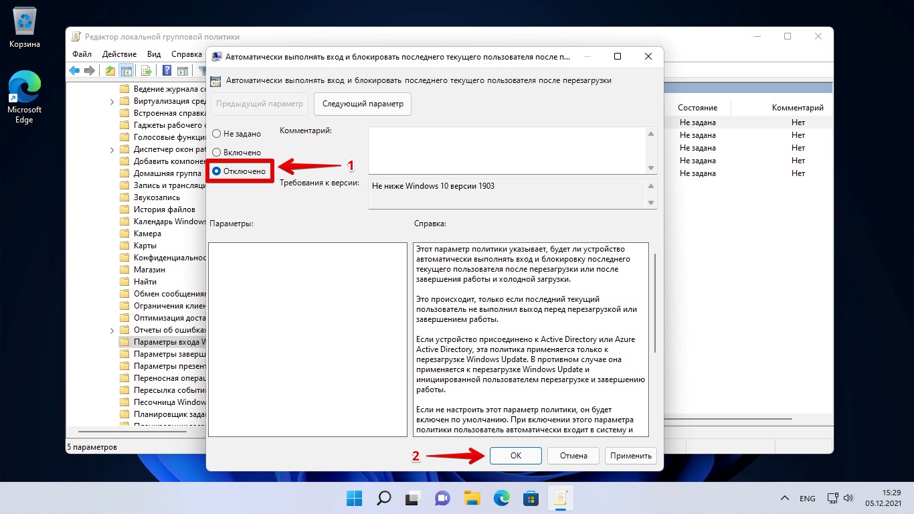Expand the 'Виртуализация сред' tree node
This screenshot has height=514, width=914.
coord(112,102)
